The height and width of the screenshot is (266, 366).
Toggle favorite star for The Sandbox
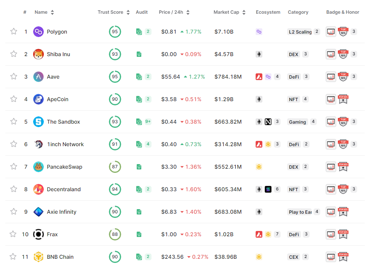[x=14, y=121]
